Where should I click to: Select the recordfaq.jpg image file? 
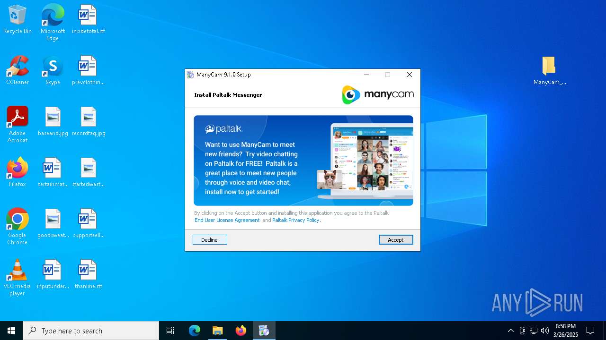point(89,122)
